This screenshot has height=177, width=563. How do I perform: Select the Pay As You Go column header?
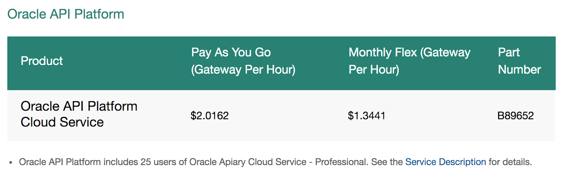click(243, 61)
